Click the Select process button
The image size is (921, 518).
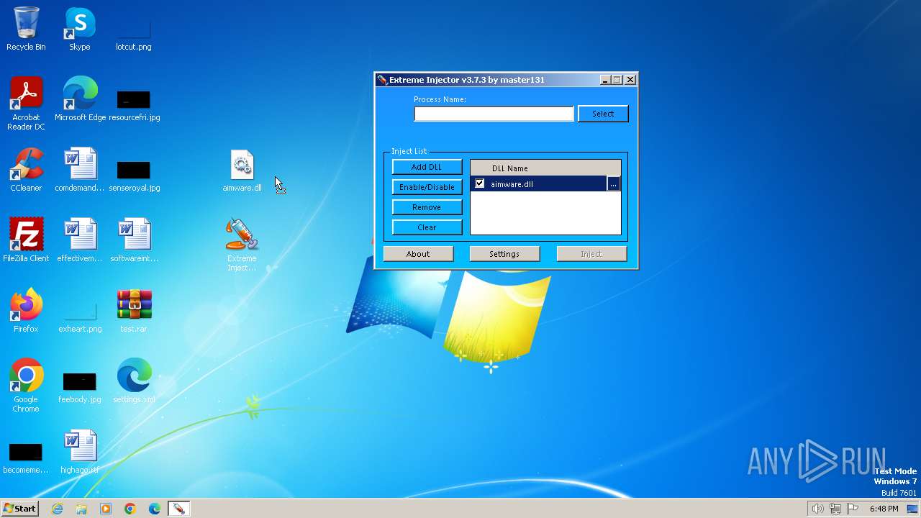click(x=603, y=114)
